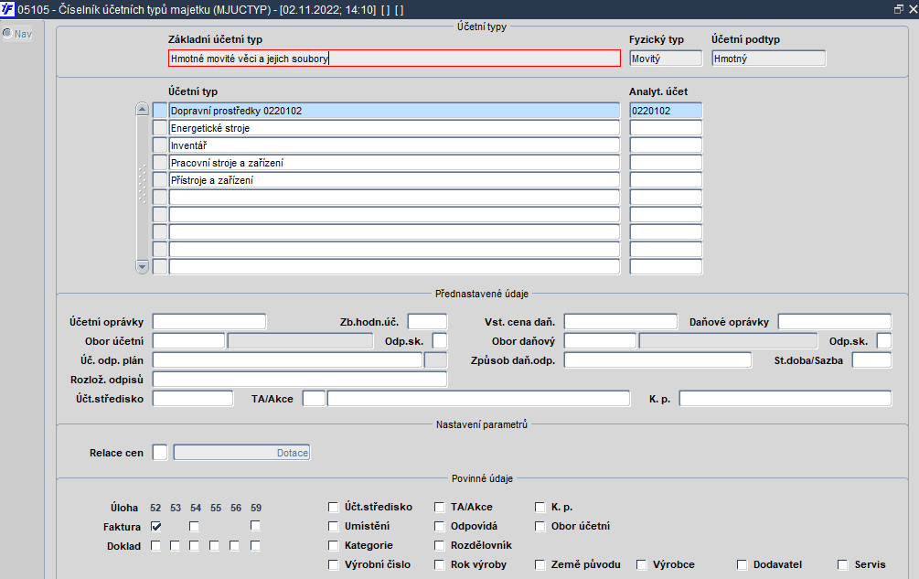Click the application icon in the title bar
Image resolution: width=919 pixels, height=579 pixels.
point(8,8)
